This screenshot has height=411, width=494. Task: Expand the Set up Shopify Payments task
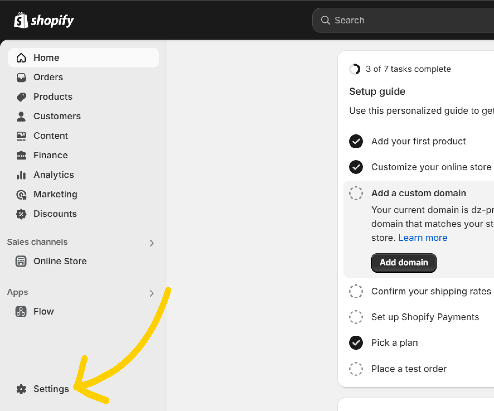pyautogui.click(x=425, y=317)
